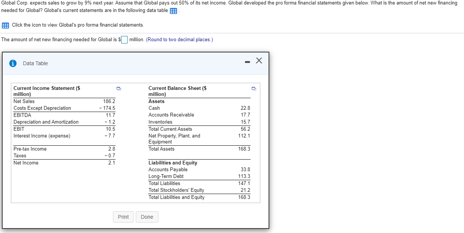
Task: Click the net new financing answer box
Action: click(124, 40)
